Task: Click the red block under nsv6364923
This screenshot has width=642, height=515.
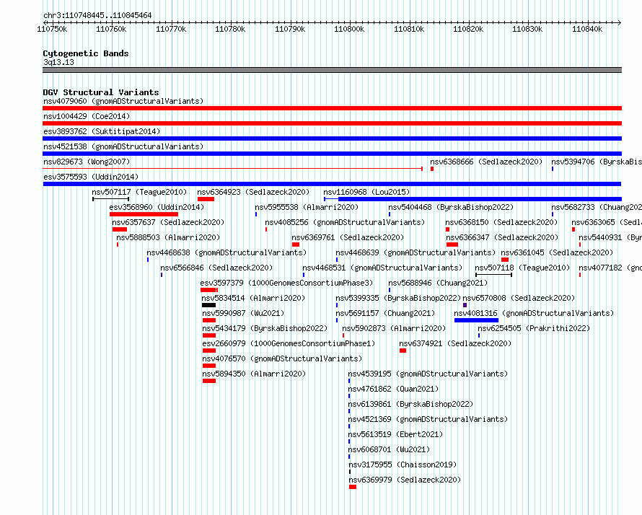Action: click(206, 199)
